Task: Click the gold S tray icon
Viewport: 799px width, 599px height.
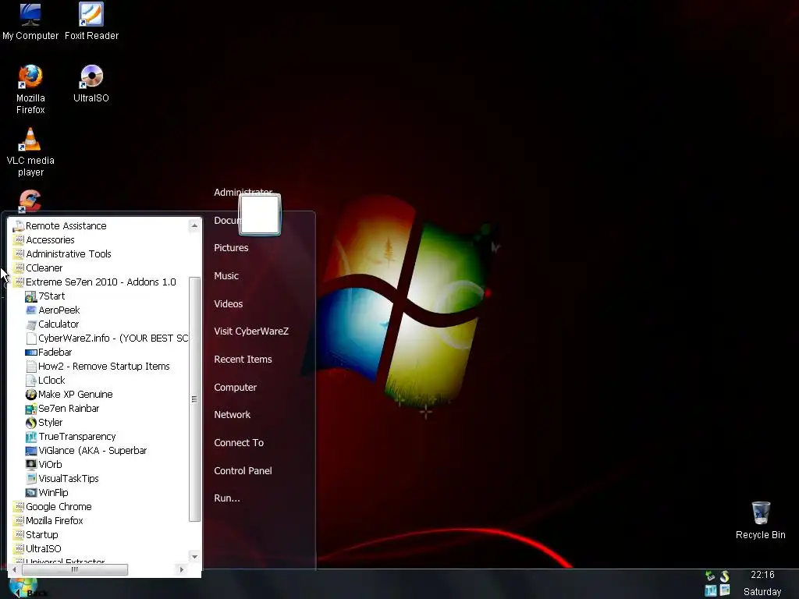Action: pos(724,576)
